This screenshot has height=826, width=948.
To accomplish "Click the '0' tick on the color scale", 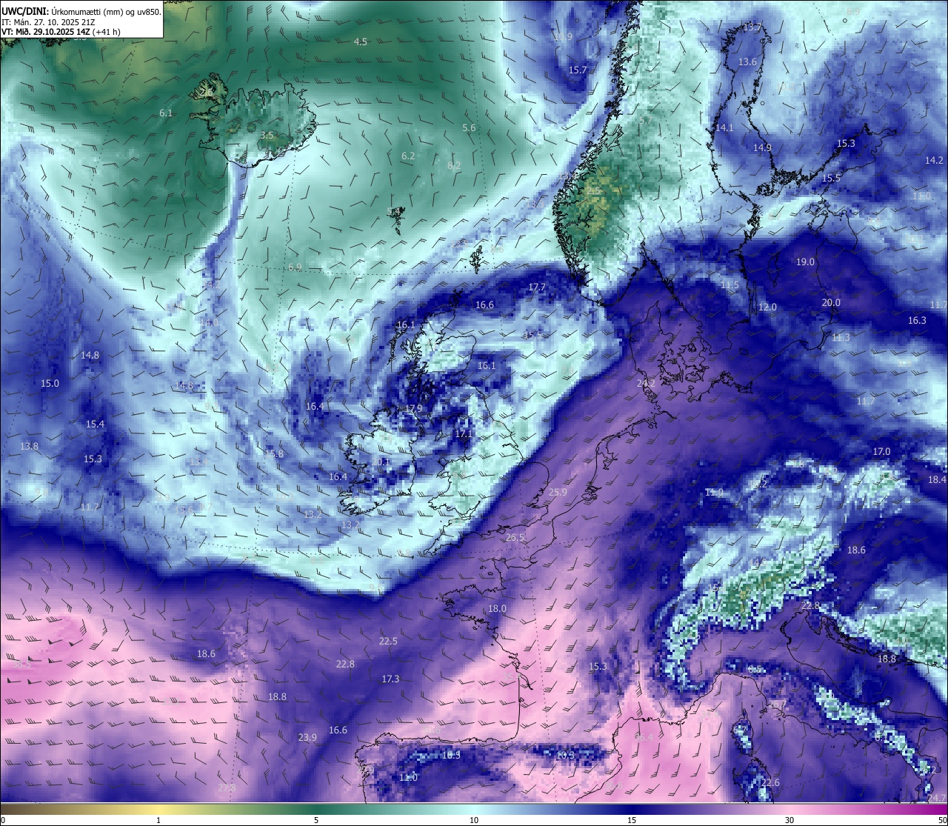I will pyautogui.click(x=3, y=820).
